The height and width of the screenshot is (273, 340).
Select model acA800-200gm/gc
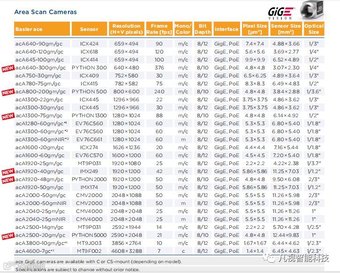pyautogui.click(x=40, y=92)
